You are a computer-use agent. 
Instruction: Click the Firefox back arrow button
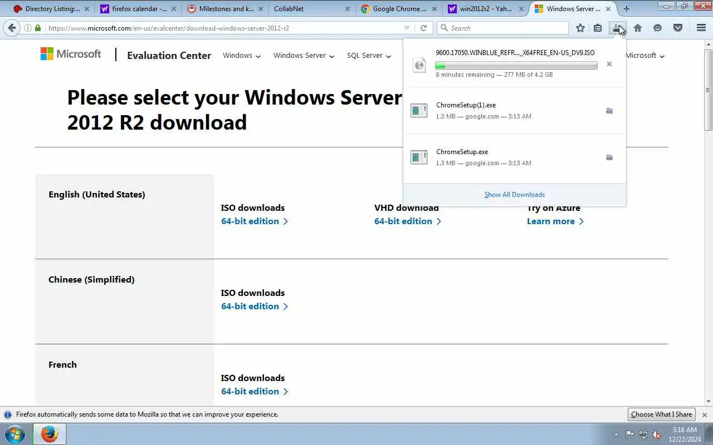(x=12, y=28)
